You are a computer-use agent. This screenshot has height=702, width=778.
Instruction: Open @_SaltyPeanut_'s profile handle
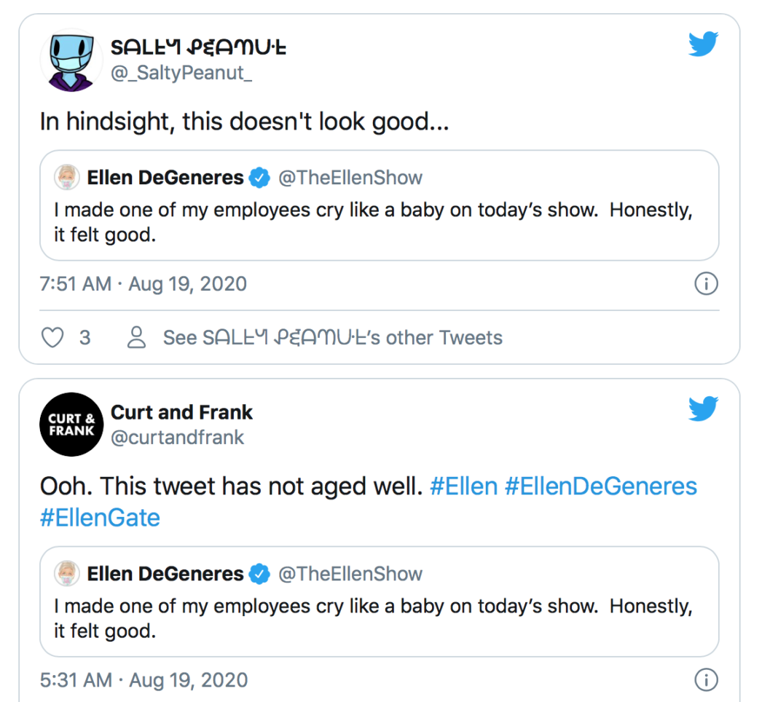coord(181,73)
